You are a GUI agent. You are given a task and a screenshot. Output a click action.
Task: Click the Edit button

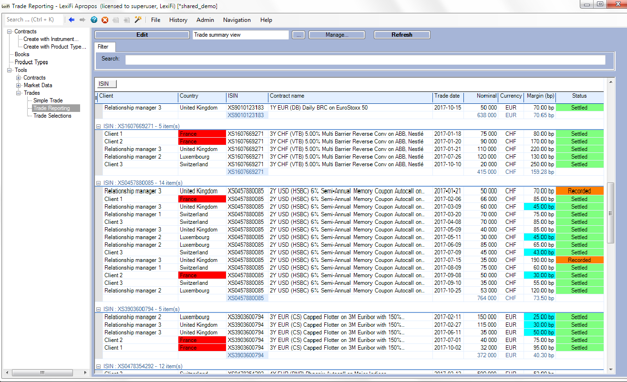coord(142,35)
